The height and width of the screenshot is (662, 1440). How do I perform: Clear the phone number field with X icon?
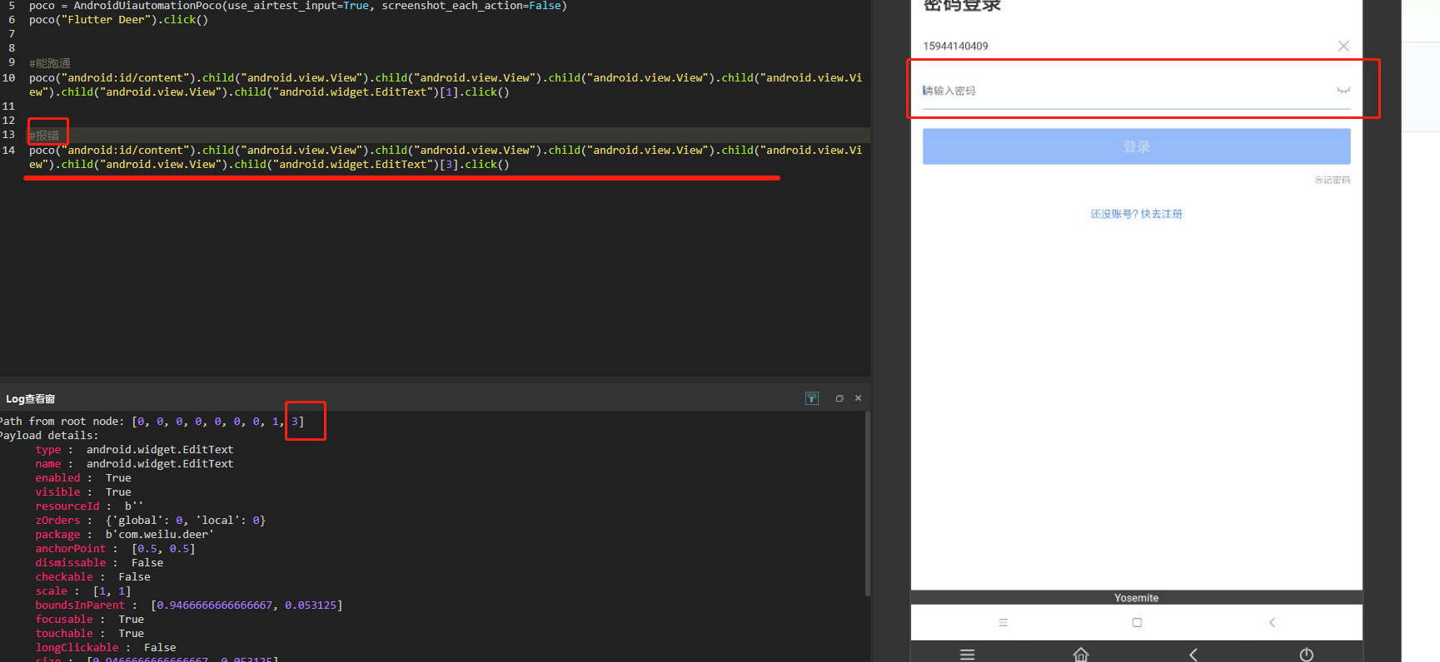click(1343, 46)
